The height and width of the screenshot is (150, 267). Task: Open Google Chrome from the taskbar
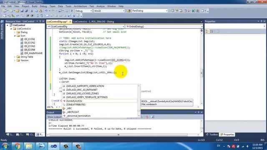(17, 146)
